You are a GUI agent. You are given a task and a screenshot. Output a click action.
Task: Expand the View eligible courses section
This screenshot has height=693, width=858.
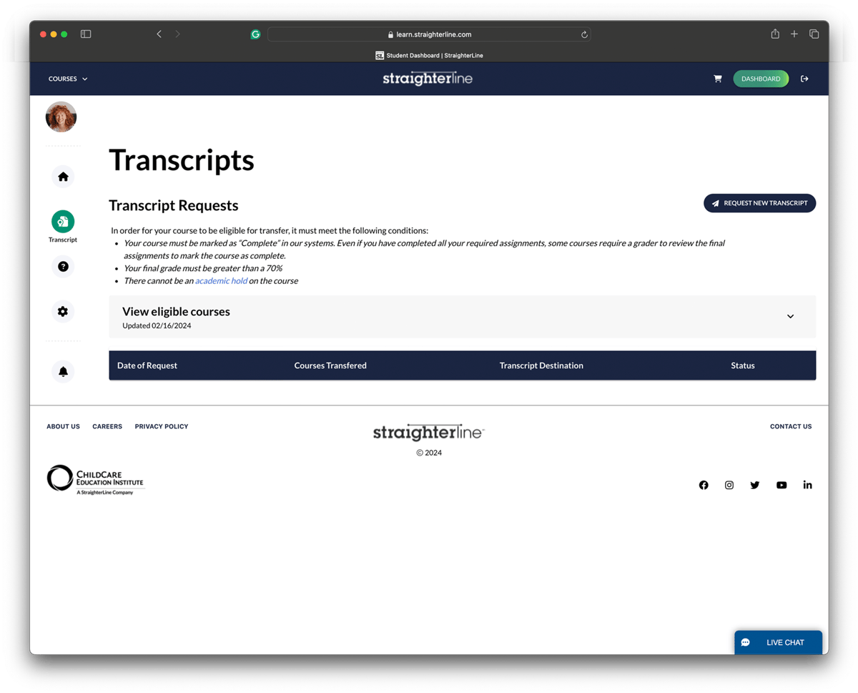tap(790, 315)
